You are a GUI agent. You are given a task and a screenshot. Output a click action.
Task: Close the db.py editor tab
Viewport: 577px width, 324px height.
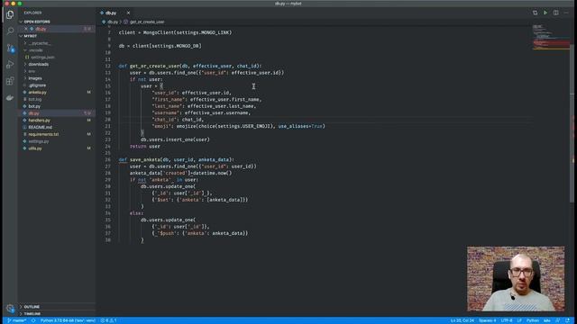[x=128, y=13]
